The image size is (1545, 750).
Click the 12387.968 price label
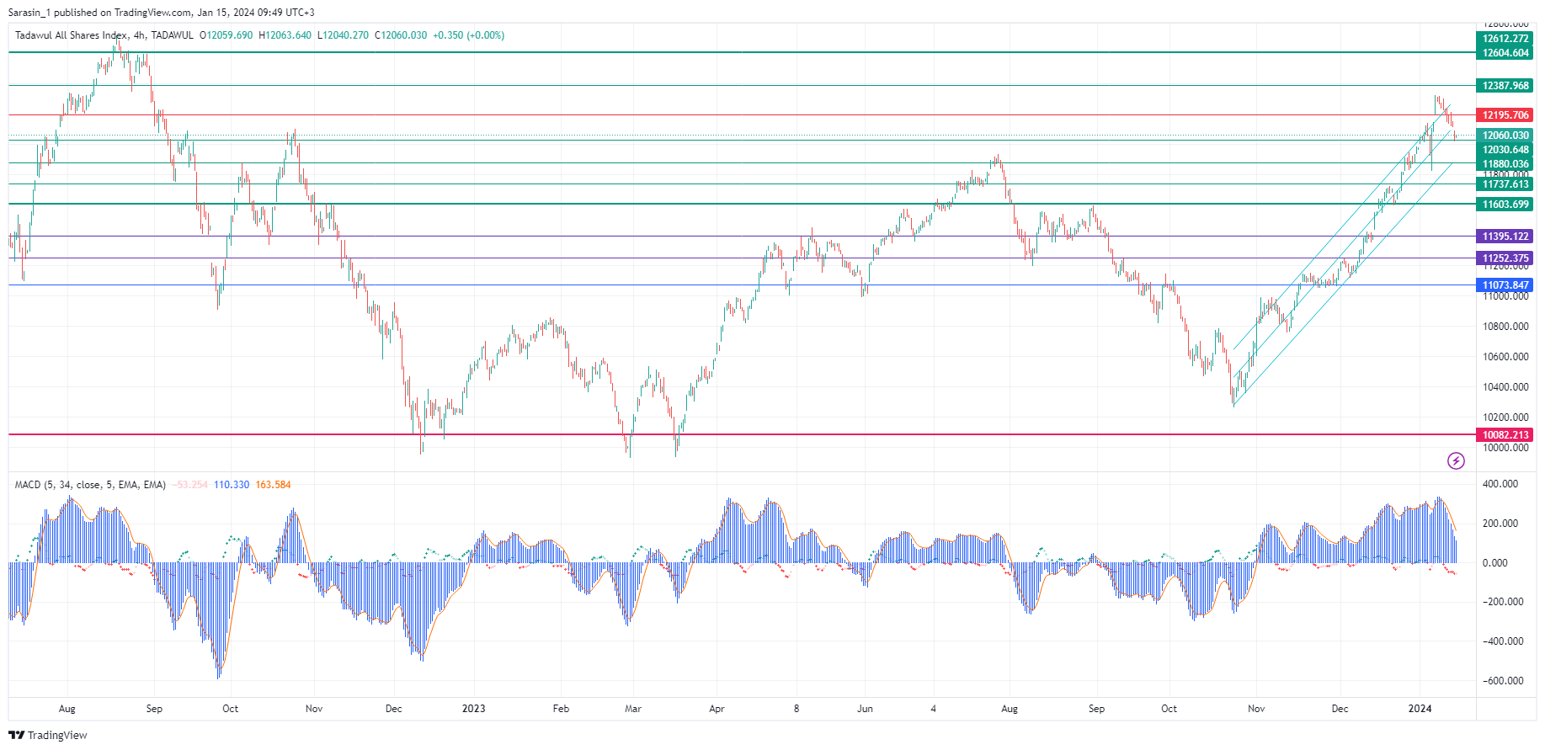tap(1505, 86)
